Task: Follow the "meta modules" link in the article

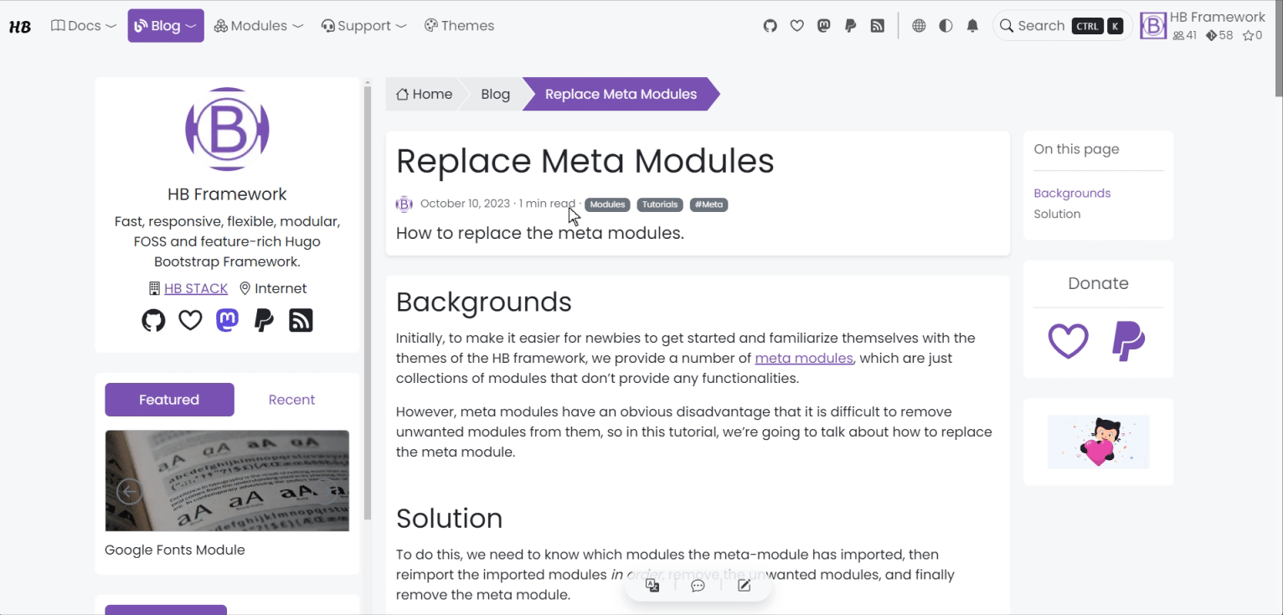Action: (x=803, y=358)
